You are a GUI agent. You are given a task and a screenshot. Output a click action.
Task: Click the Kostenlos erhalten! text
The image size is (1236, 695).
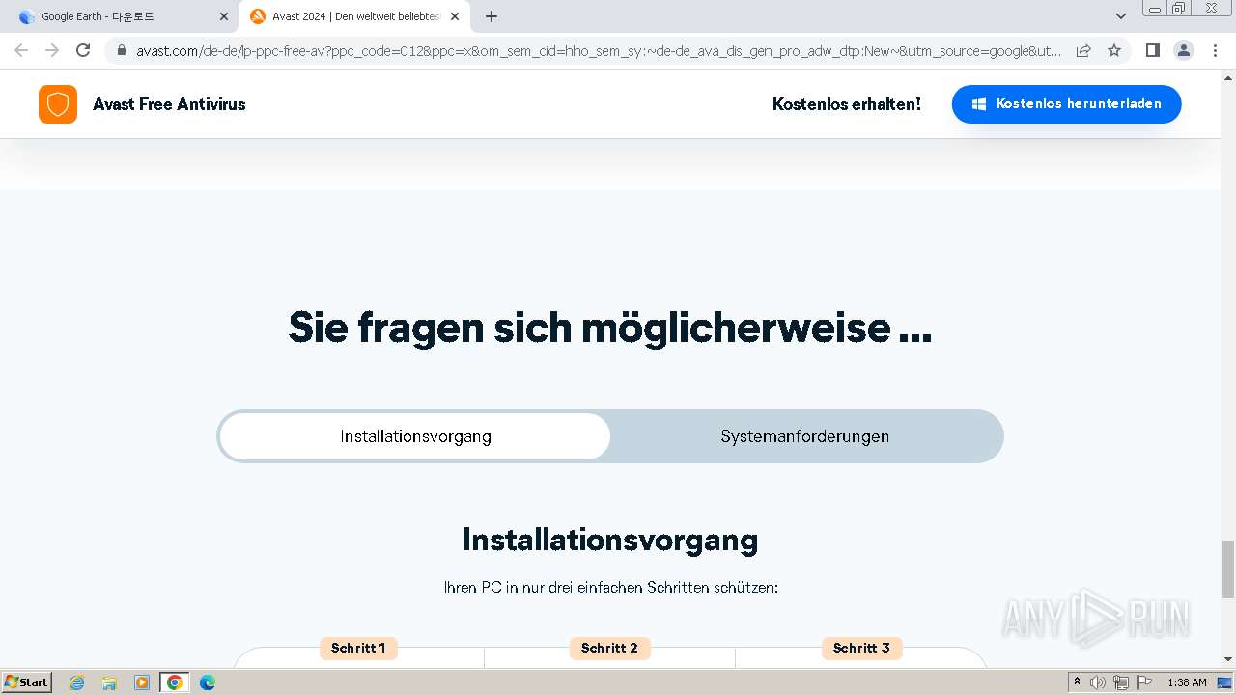(x=847, y=104)
